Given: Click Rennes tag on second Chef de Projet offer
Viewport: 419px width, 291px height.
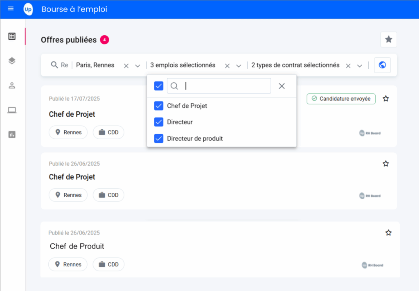Looking at the screenshot, I should point(68,195).
